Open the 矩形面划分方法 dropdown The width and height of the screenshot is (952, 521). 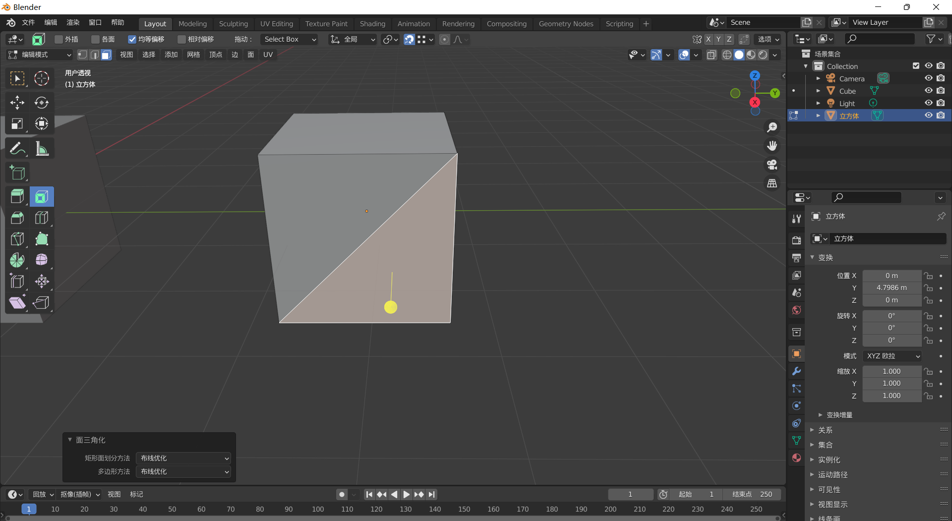(x=183, y=458)
